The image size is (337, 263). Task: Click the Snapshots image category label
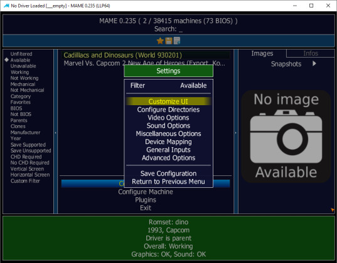tap(286, 64)
